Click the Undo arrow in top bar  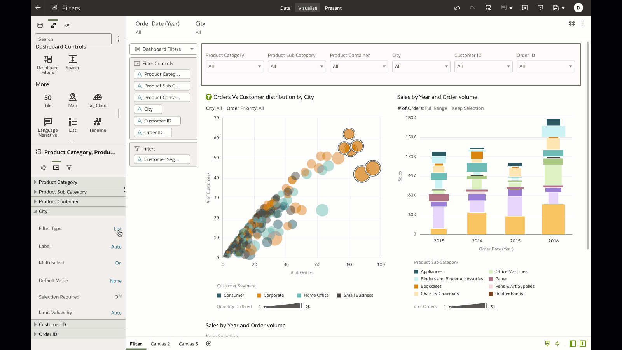457,8
